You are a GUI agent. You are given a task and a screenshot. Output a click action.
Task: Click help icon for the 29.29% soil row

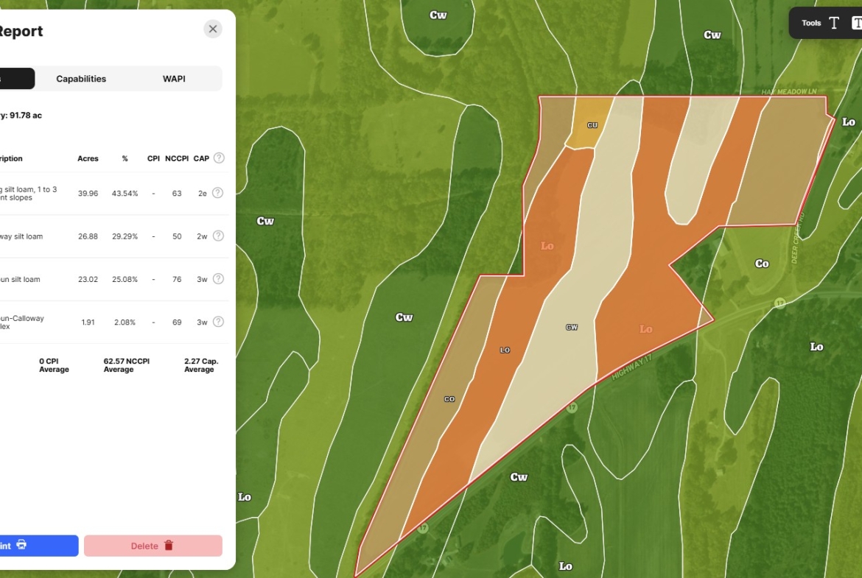coord(217,236)
